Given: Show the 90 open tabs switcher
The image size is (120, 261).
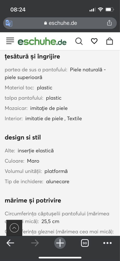Looking at the screenshot, I should (x=85, y=243).
